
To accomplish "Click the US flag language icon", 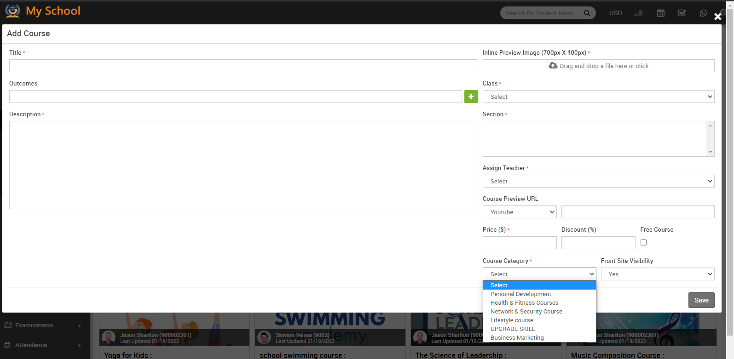I will tap(638, 13).
